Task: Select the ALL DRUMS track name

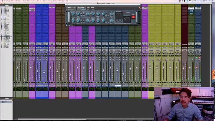Action: (x=151, y=86)
